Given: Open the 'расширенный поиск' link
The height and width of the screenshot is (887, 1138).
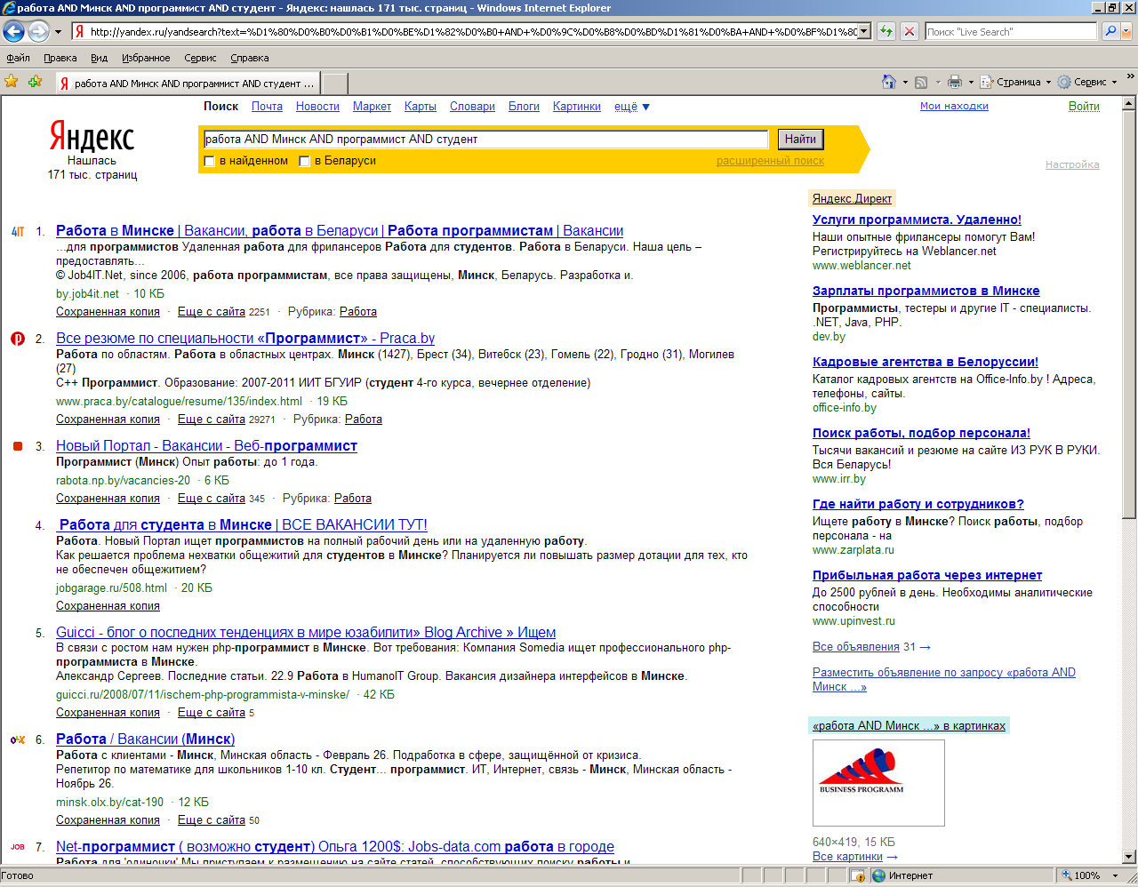Looking at the screenshot, I should pyautogui.click(x=770, y=161).
